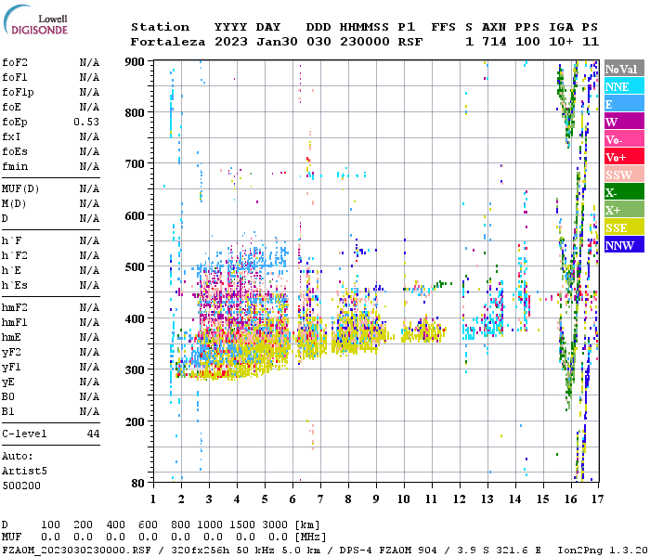Screen dimensions: 650x557
Task: Click the foEs parameter label
Action: point(15,151)
